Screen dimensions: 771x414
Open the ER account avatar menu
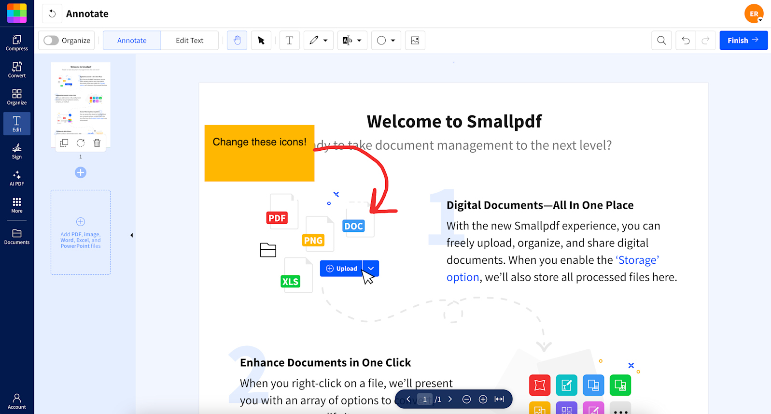[x=754, y=14]
